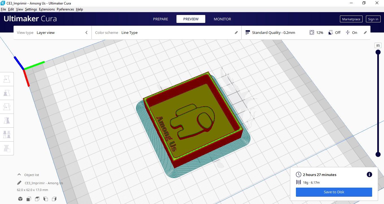This screenshot has height=204, width=384.
Task: Switch to the PREVIEW stage tab
Action: (x=191, y=19)
